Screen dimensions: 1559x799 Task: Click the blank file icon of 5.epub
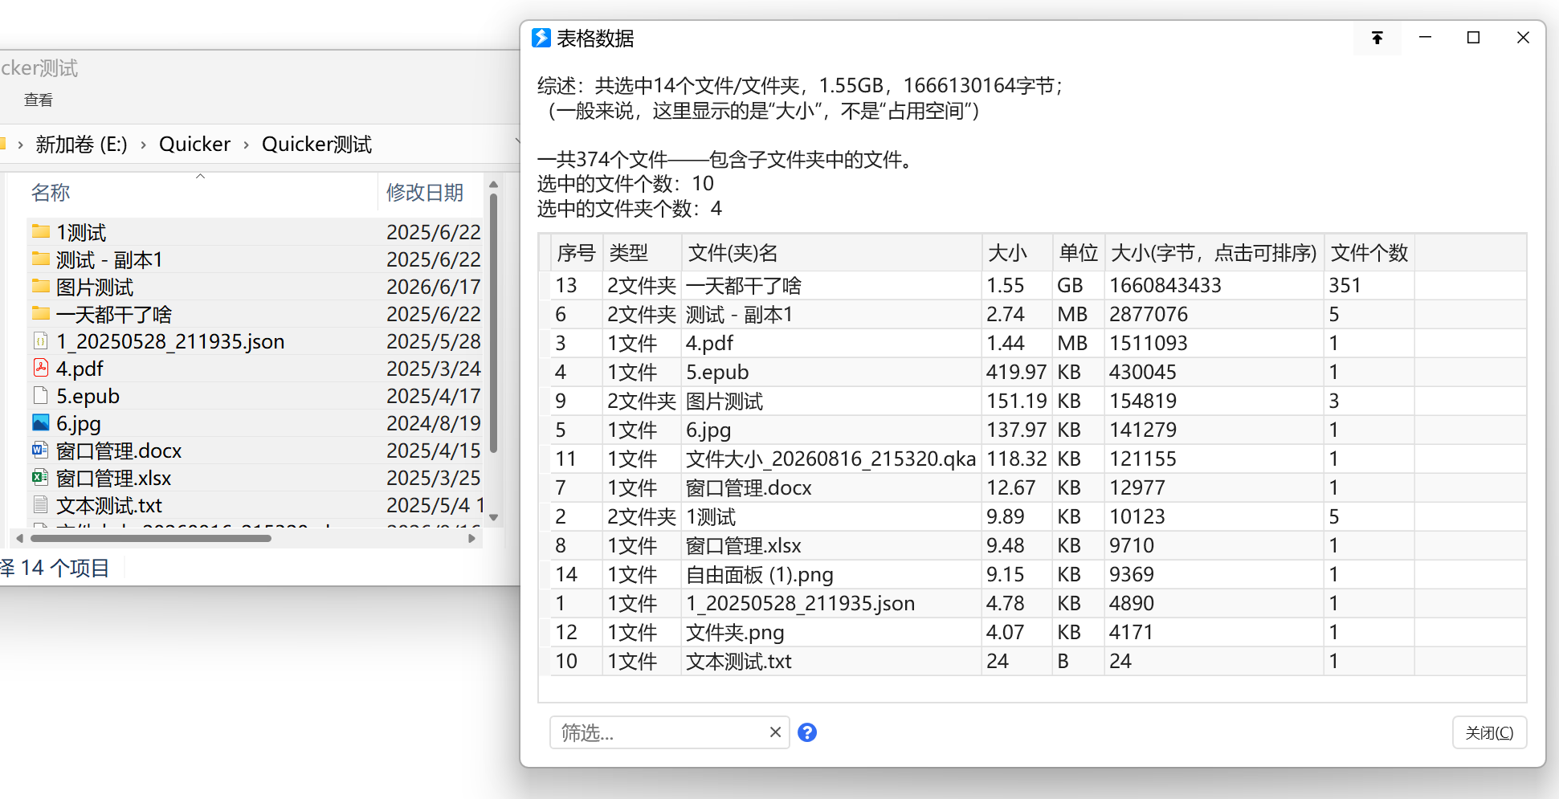click(x=41, y=396)
